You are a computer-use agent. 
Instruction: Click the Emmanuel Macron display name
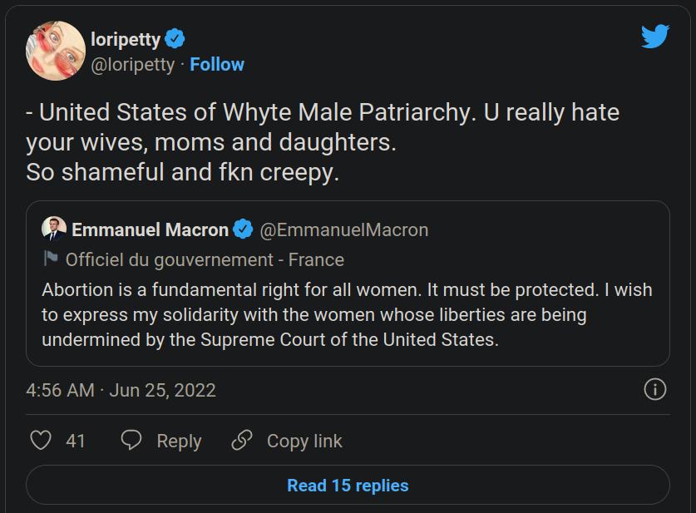coord(150,229)
